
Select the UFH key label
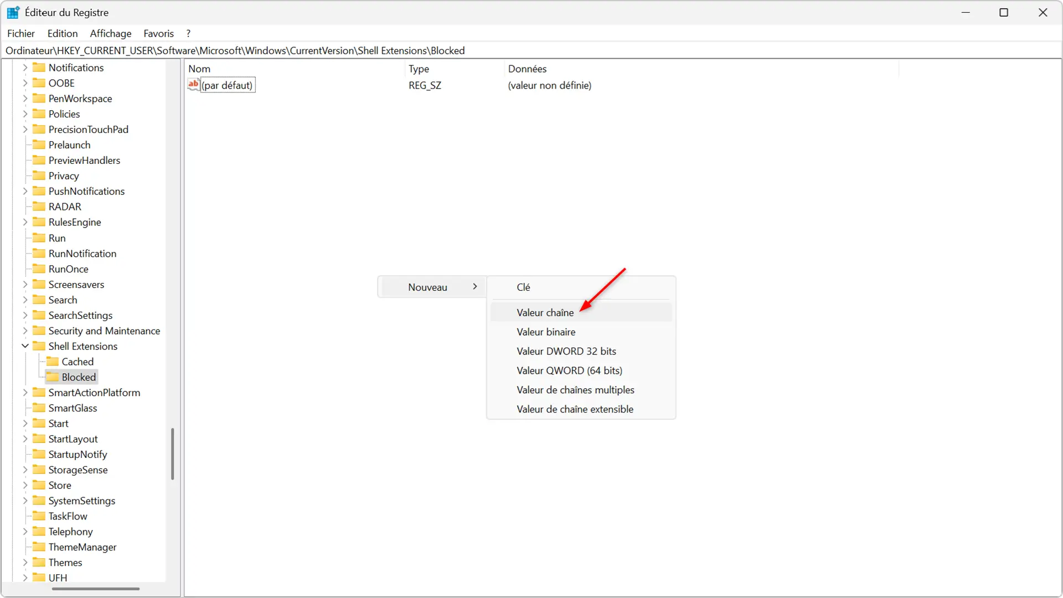58,578
